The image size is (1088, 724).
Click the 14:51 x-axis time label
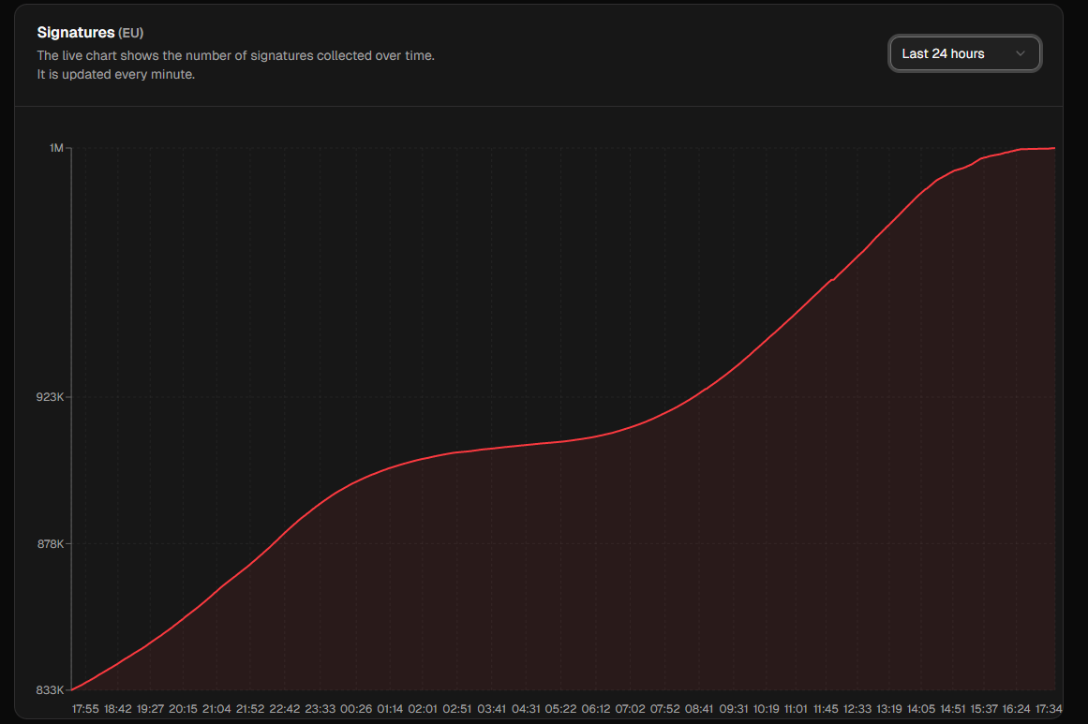pyautogui.click(x=953, y=709)
